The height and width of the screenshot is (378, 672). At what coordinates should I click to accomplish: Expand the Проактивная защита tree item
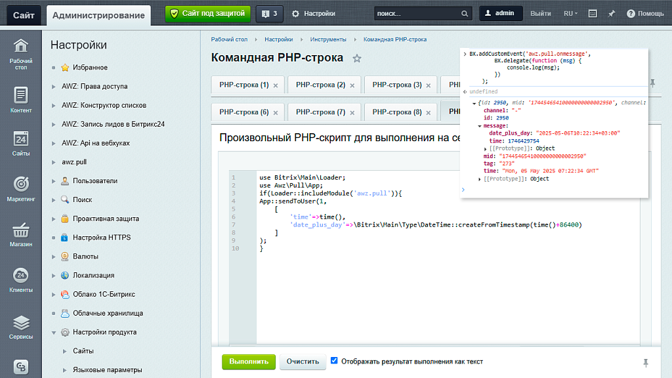(x=54, y=219)
